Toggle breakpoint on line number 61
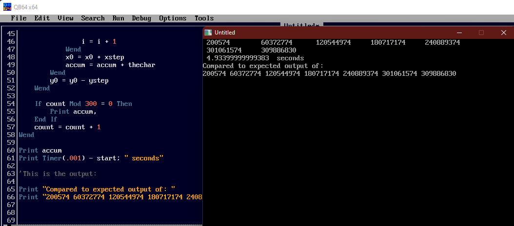The width and height of the screenshot is (514, 226). coord(11,158)
